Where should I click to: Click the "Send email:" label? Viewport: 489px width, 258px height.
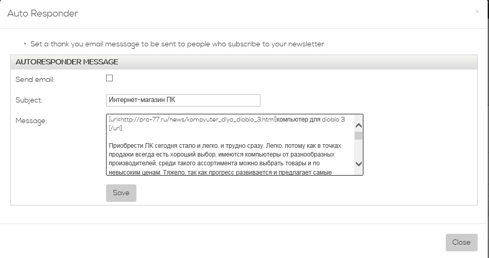[x=35, y=79]
